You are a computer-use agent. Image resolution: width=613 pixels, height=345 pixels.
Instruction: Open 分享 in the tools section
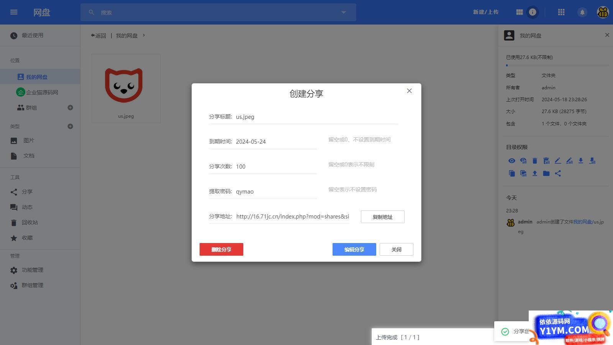[40, 192]
